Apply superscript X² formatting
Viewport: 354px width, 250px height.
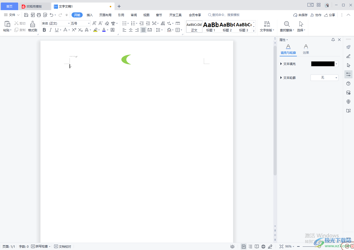pyautogui.click(x=74, y=30)
